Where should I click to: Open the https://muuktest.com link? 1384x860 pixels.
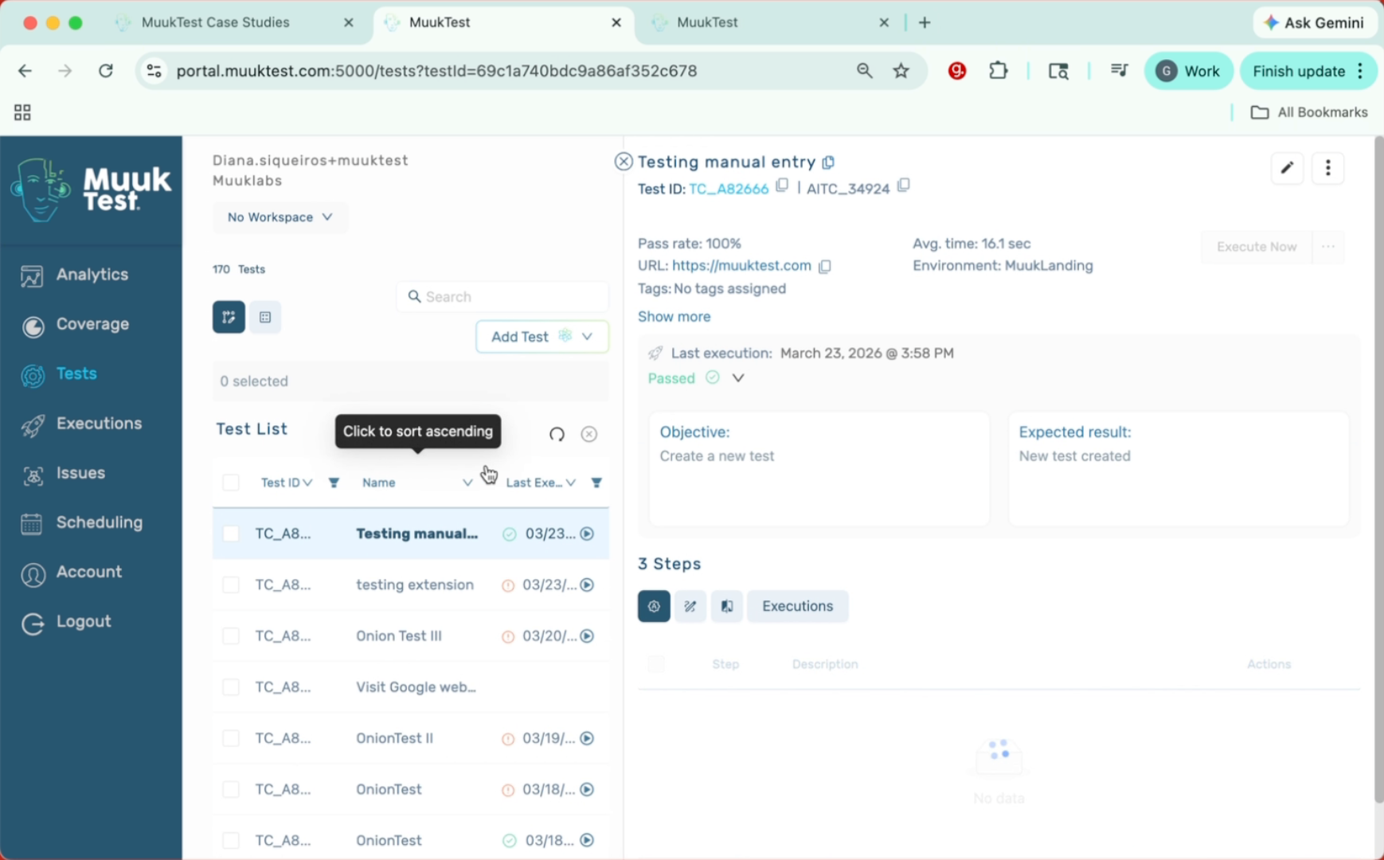pos(741,265)
